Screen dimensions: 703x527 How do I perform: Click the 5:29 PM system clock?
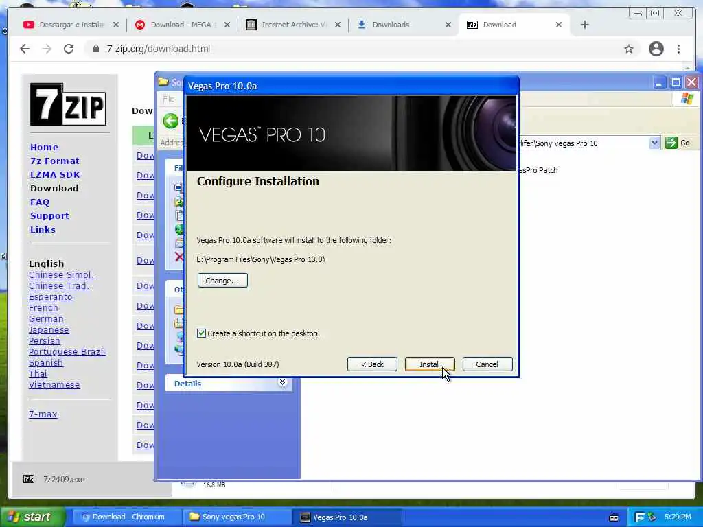[678, 517]
